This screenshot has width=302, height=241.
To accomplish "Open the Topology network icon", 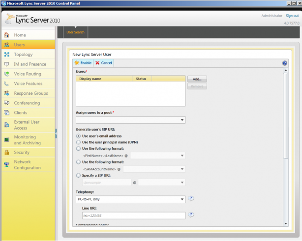I will click(7, 54).
